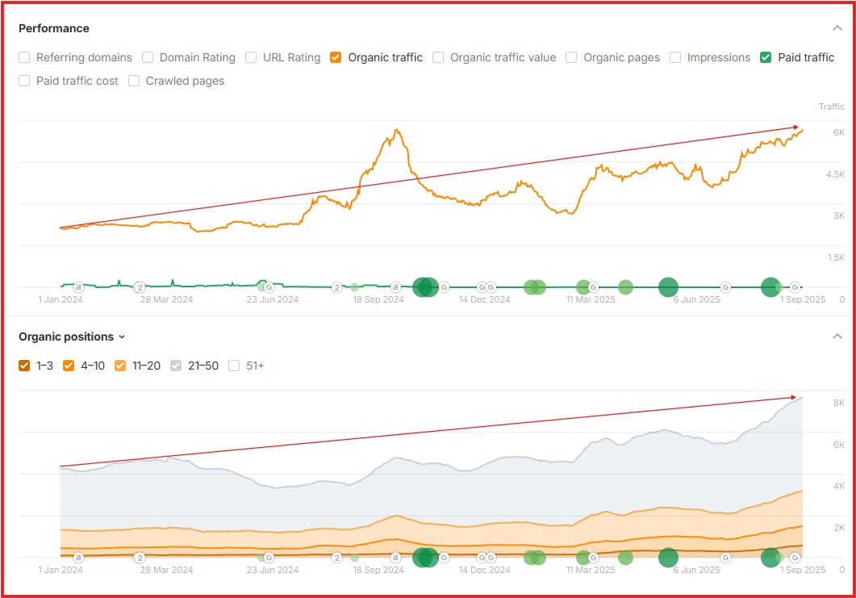Click the "2" marker near 28 Mar 2024 on Organic positions chart
This screenshot has height=598, width=856.
click(x=140, y=557)
